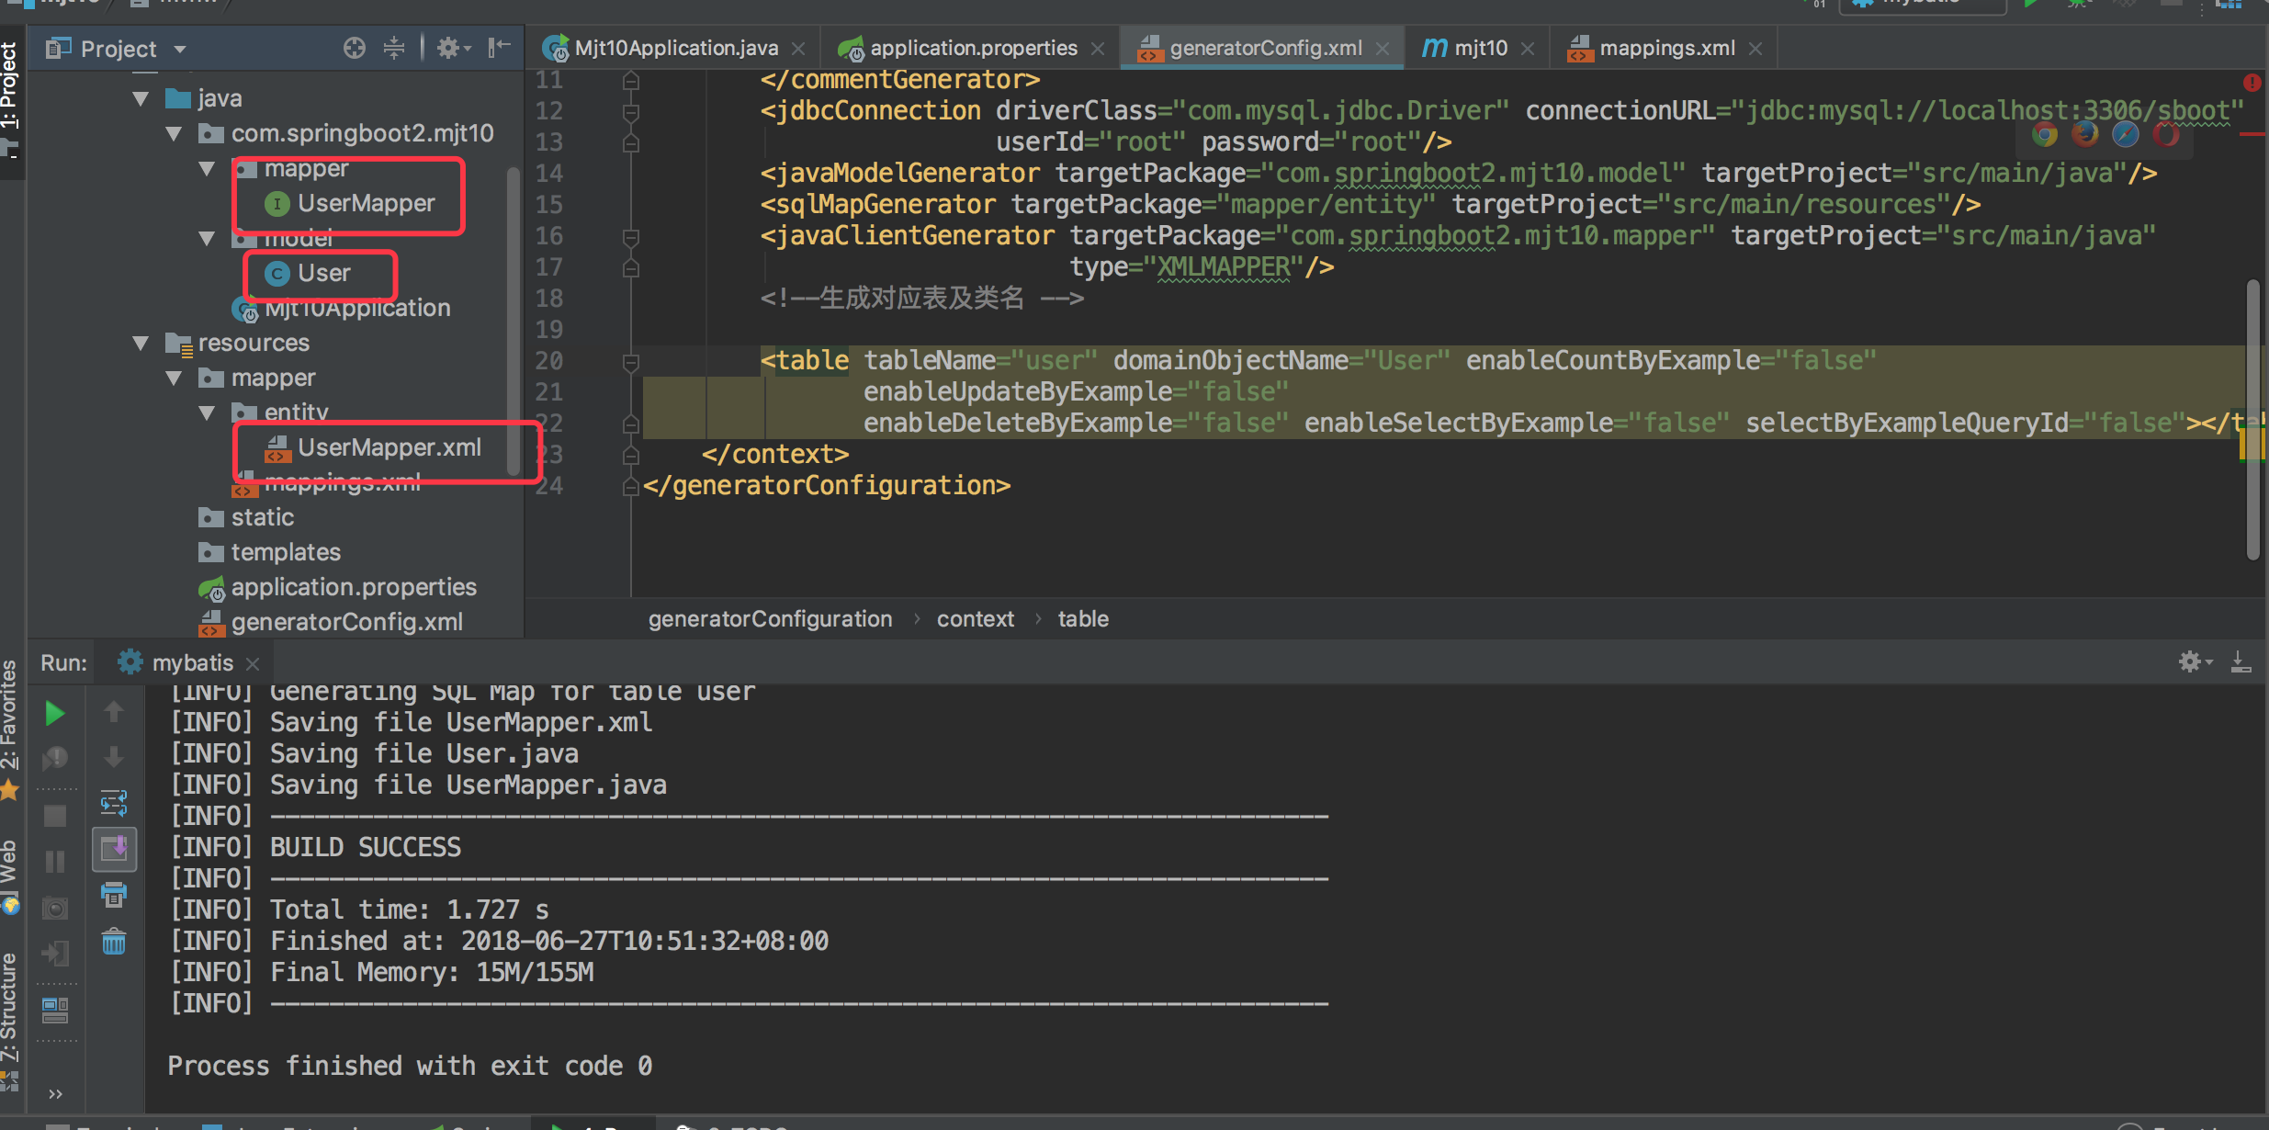The height and width of the screenshot is (1130, 2269).
Task: Collapse all in Project panel
Action: [394, 48]
